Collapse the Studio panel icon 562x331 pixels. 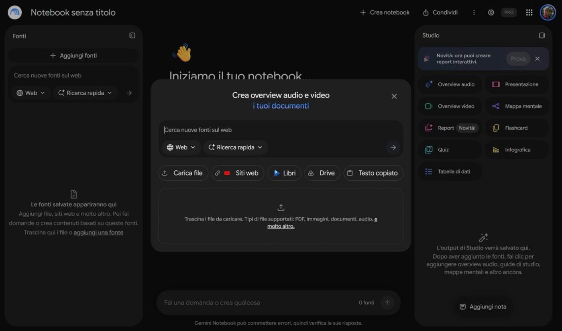click(542, 35)
